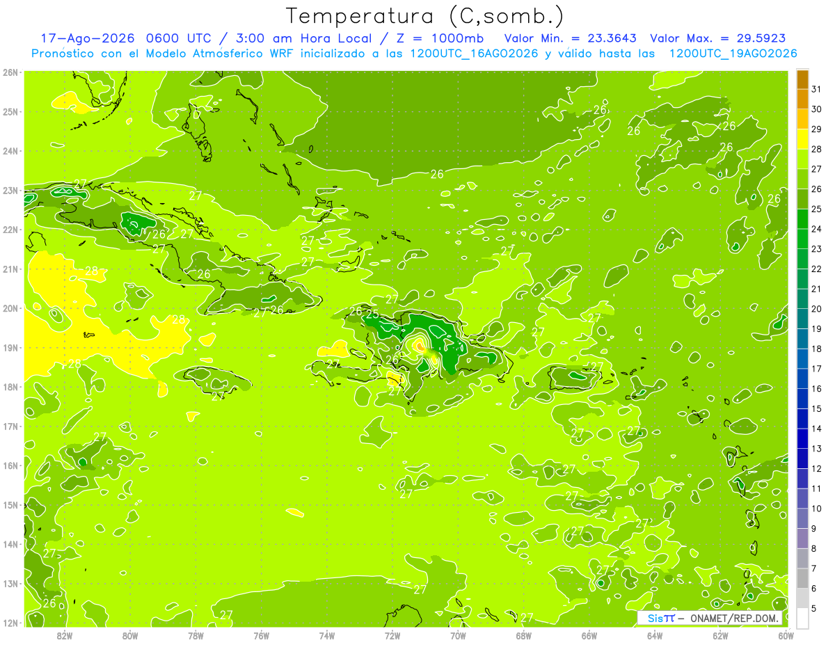Click the "23N" latitude axis label

point(10,190)
